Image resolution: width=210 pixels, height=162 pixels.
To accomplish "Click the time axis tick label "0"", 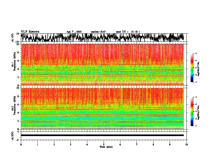I will click(x=21, y=145).
